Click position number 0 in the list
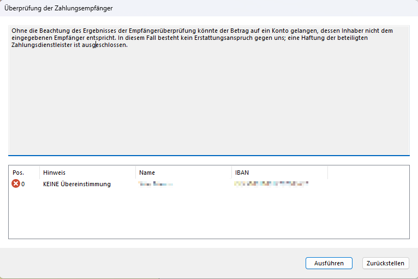 click(23, 184)
